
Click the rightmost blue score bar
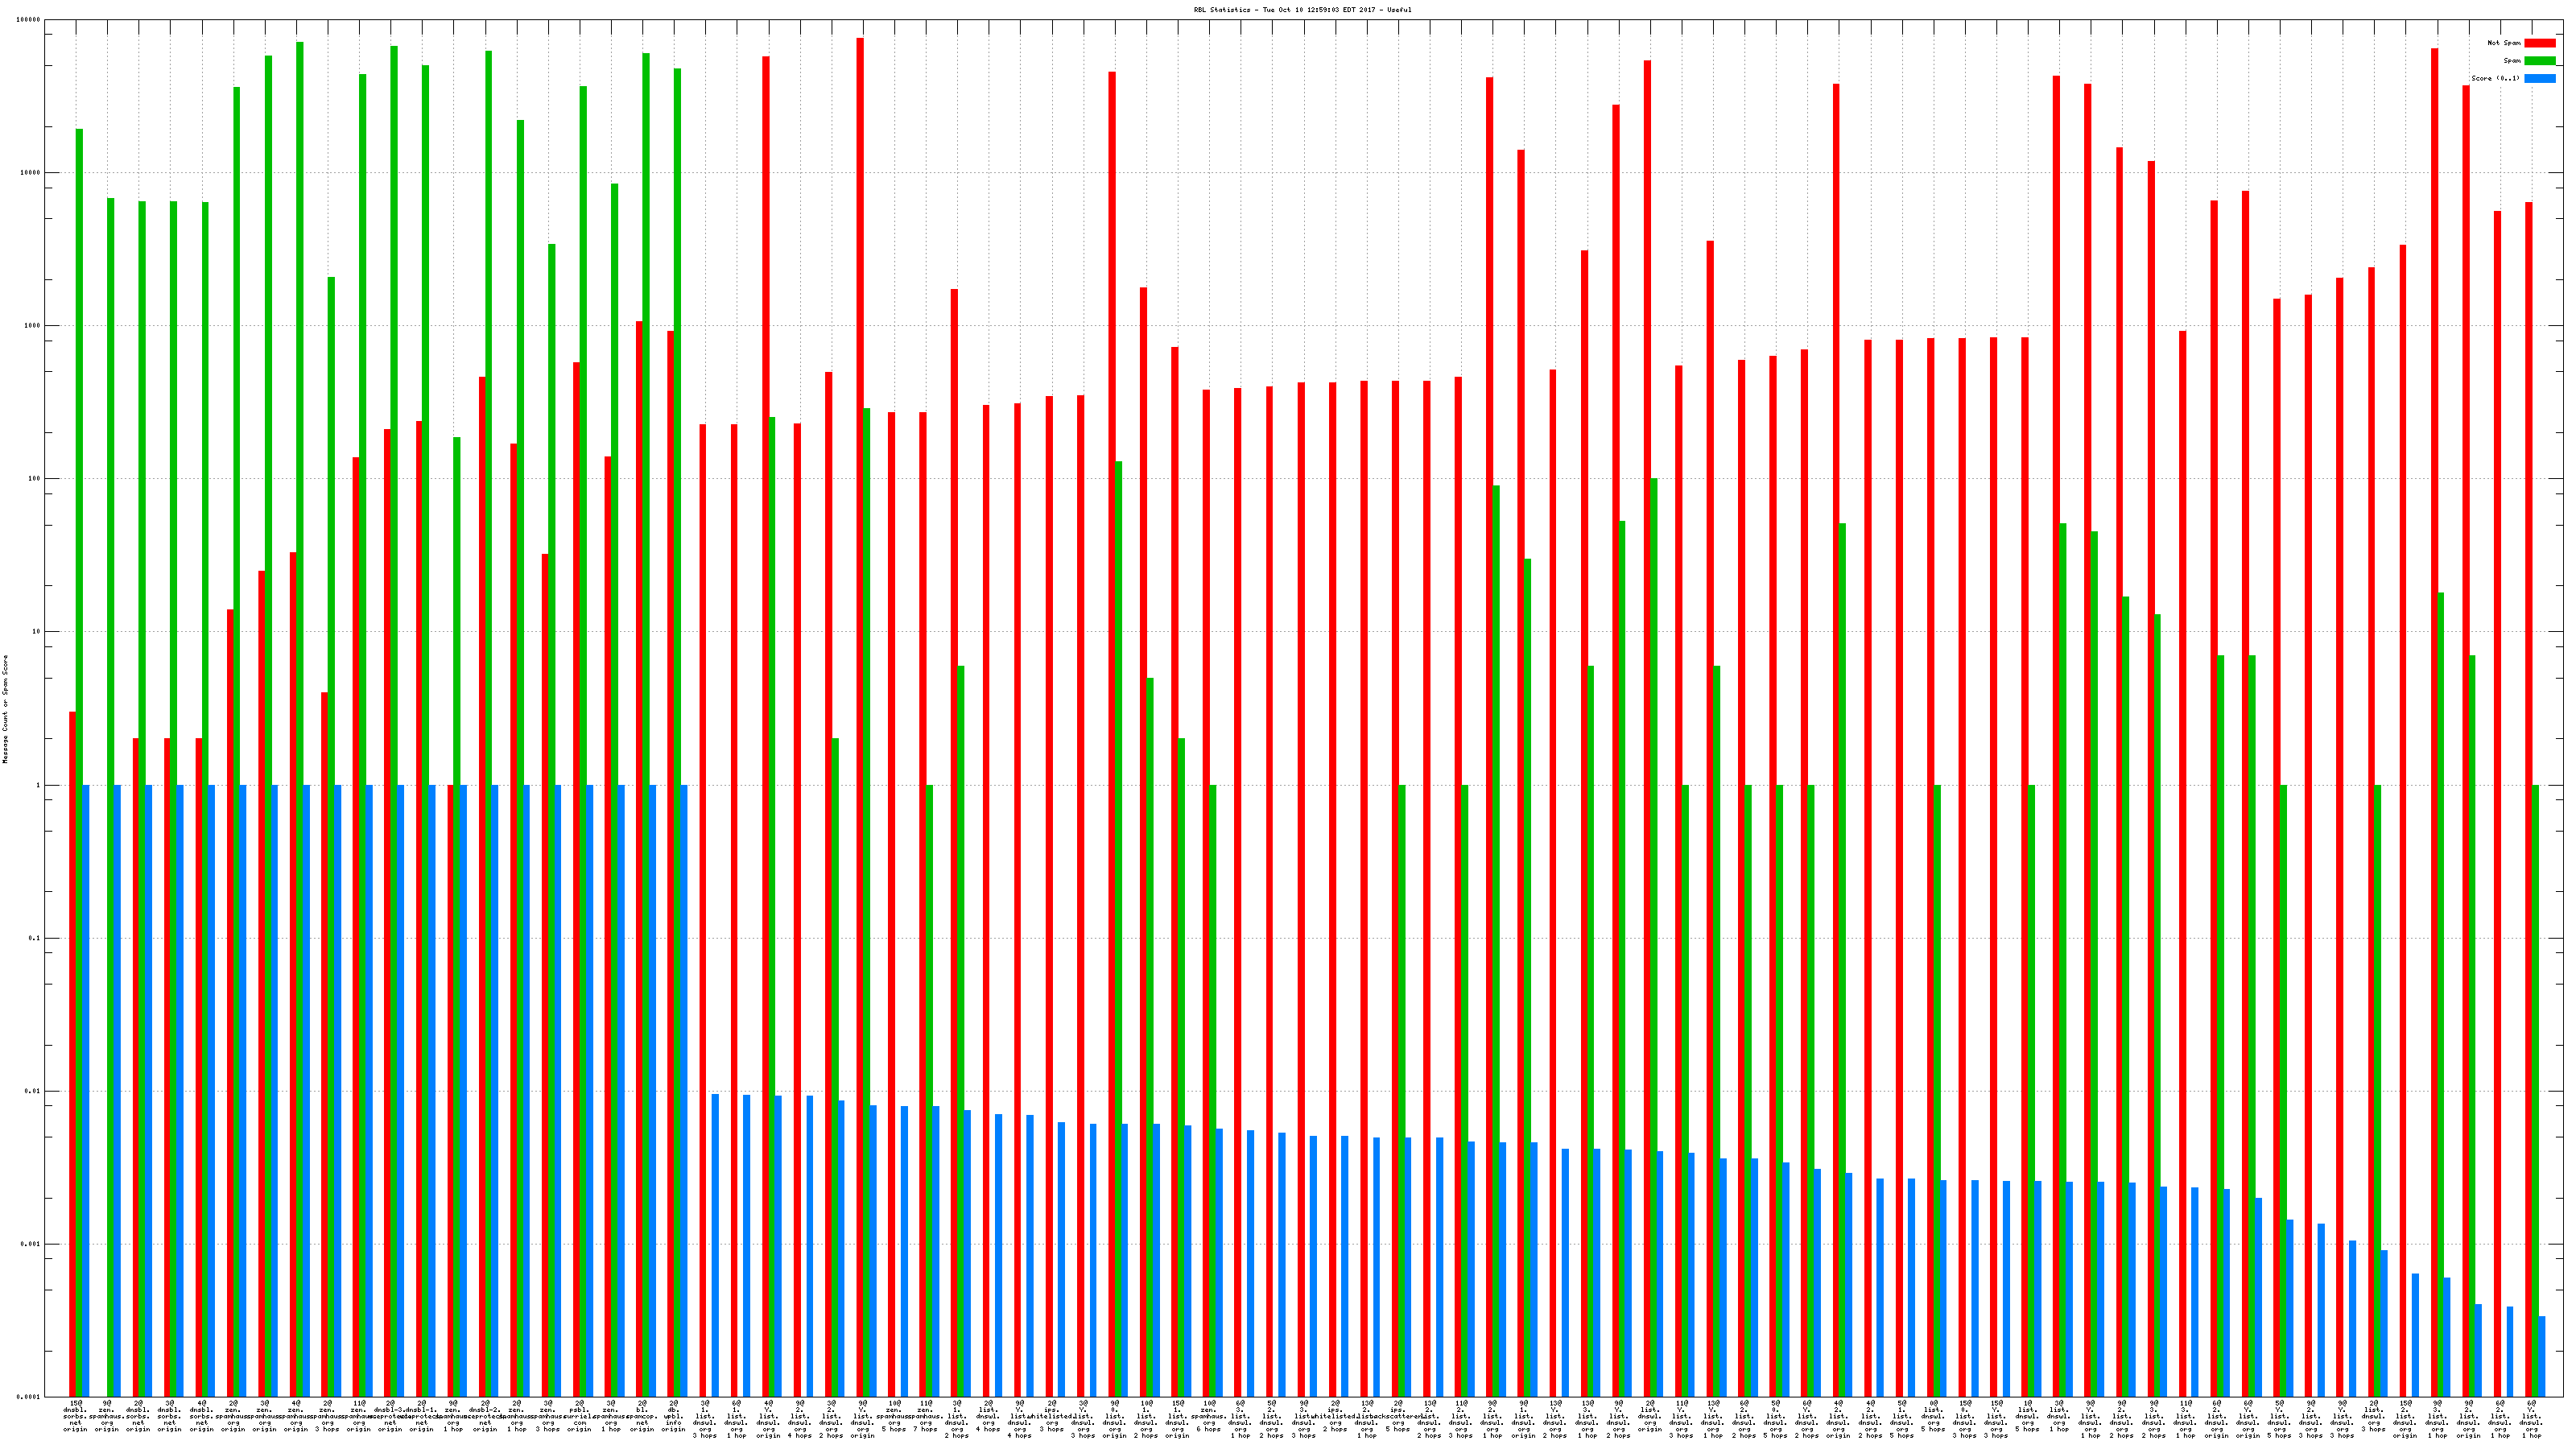[x=2543, y=1356]
